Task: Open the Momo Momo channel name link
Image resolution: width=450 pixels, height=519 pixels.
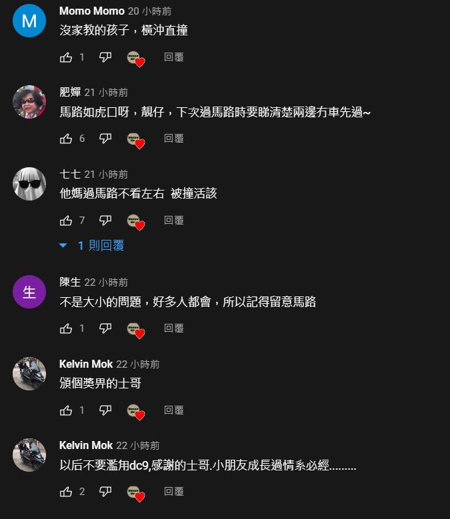Action: 92,11
